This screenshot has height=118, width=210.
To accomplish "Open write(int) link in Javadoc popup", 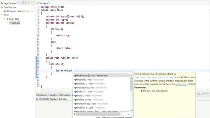I will click(181, 84).
